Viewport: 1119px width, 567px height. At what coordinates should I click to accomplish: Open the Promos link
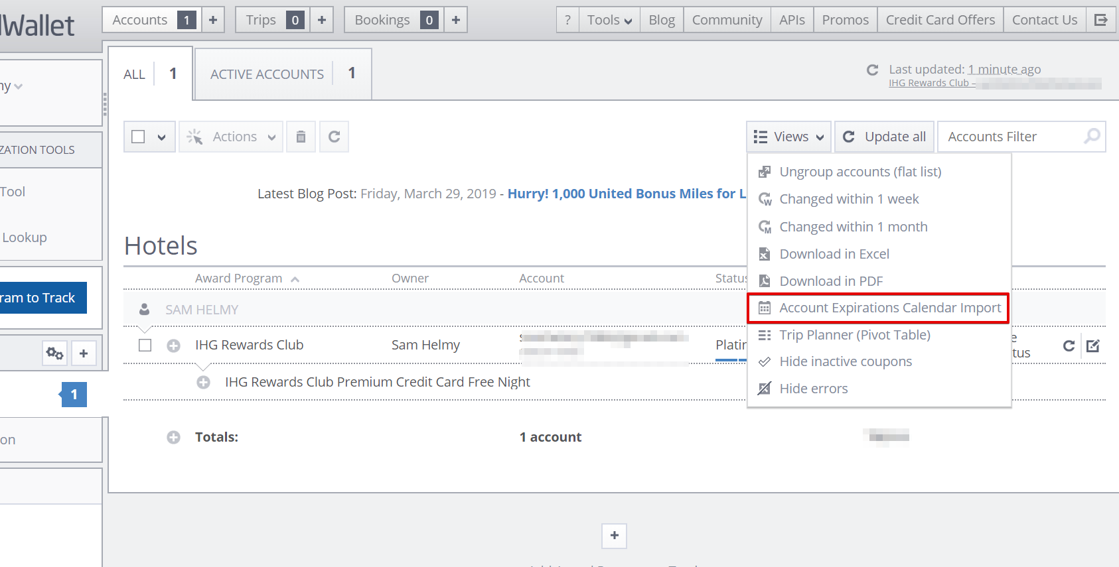[846, 20]
